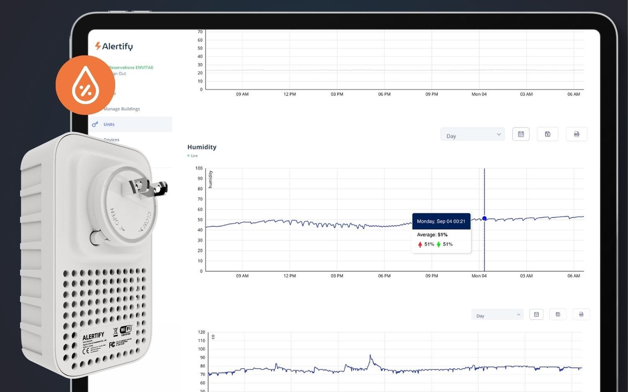The image size is (628, 392).
Task: Open Manage Buildings in the sidebar
Action: (x=122, y=109)
